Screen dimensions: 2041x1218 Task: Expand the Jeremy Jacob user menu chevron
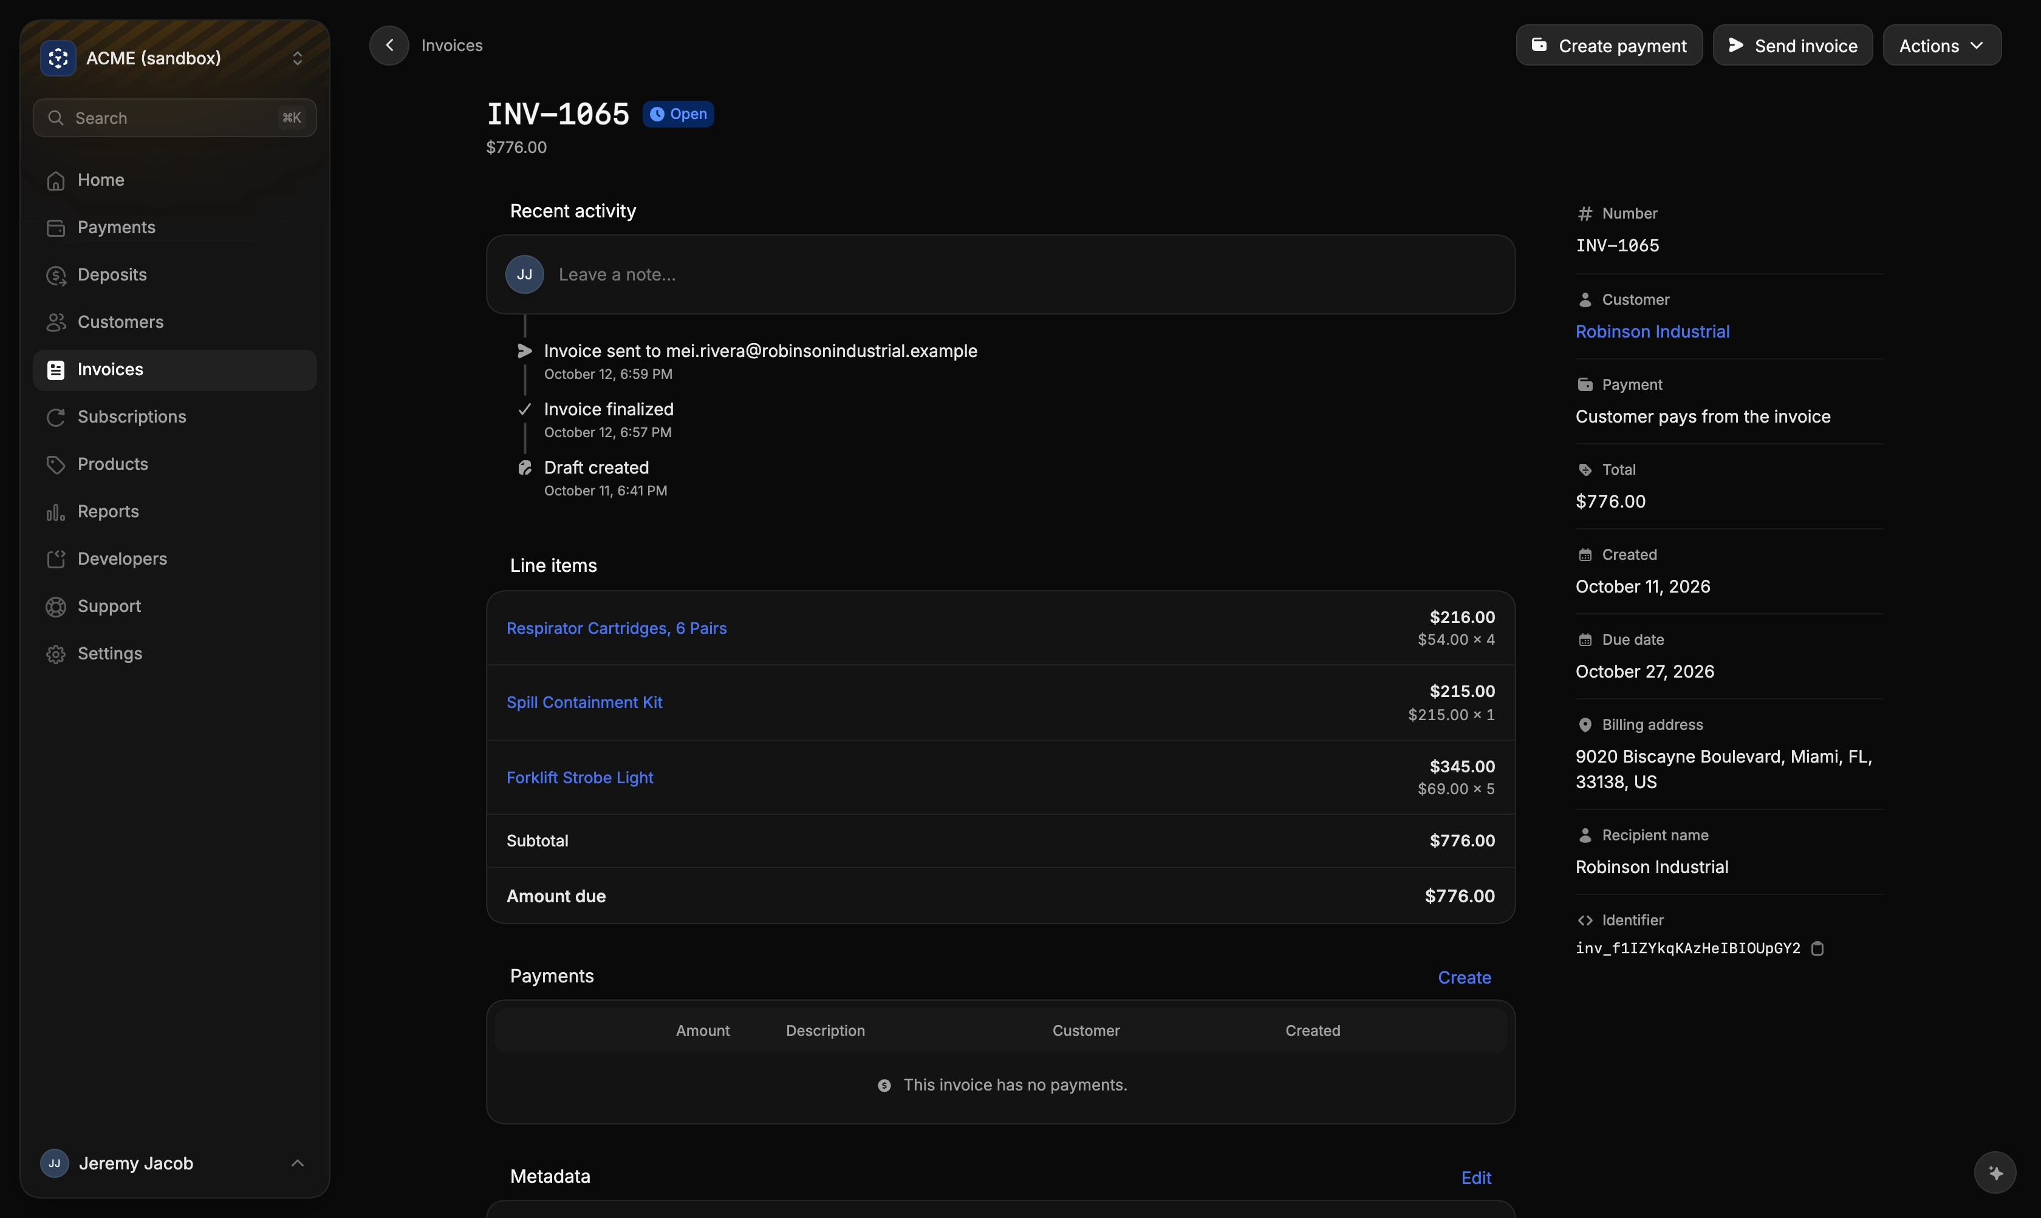point(298,1163)
